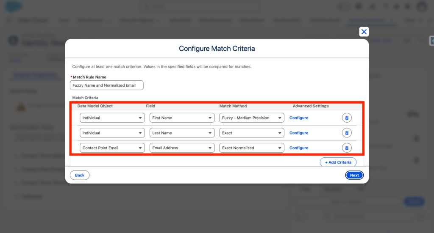Viewport: 434px width, 233px height.
Task: Open Data Model Object dropdown in Last Name row
Action: 112,133
